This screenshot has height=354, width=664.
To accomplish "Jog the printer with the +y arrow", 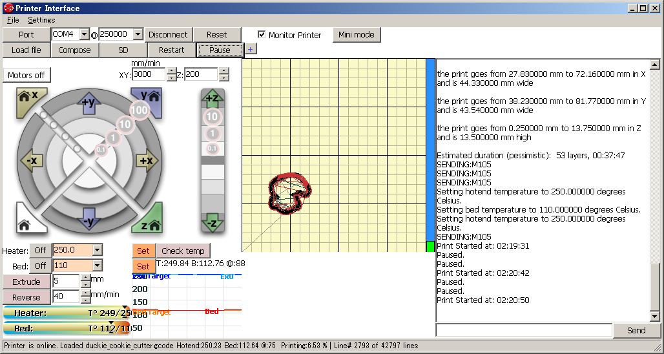I will pyautogui.click(x=89, y=101).
